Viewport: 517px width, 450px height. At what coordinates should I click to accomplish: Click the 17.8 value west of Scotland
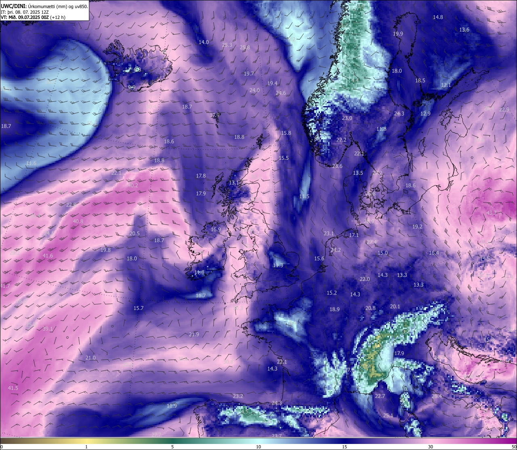201,176
